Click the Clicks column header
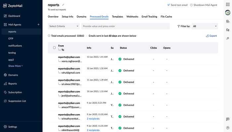 tap(153, 48)
